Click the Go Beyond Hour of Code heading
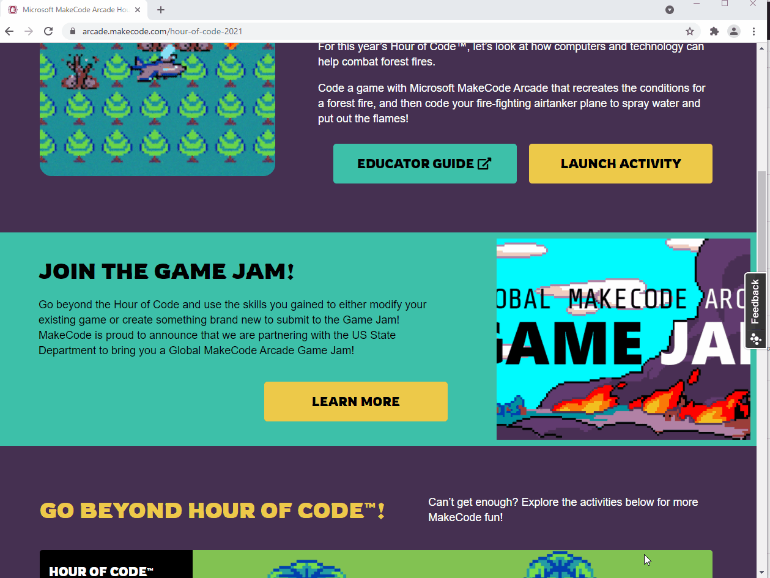770x578 pixels. (212, 510)
